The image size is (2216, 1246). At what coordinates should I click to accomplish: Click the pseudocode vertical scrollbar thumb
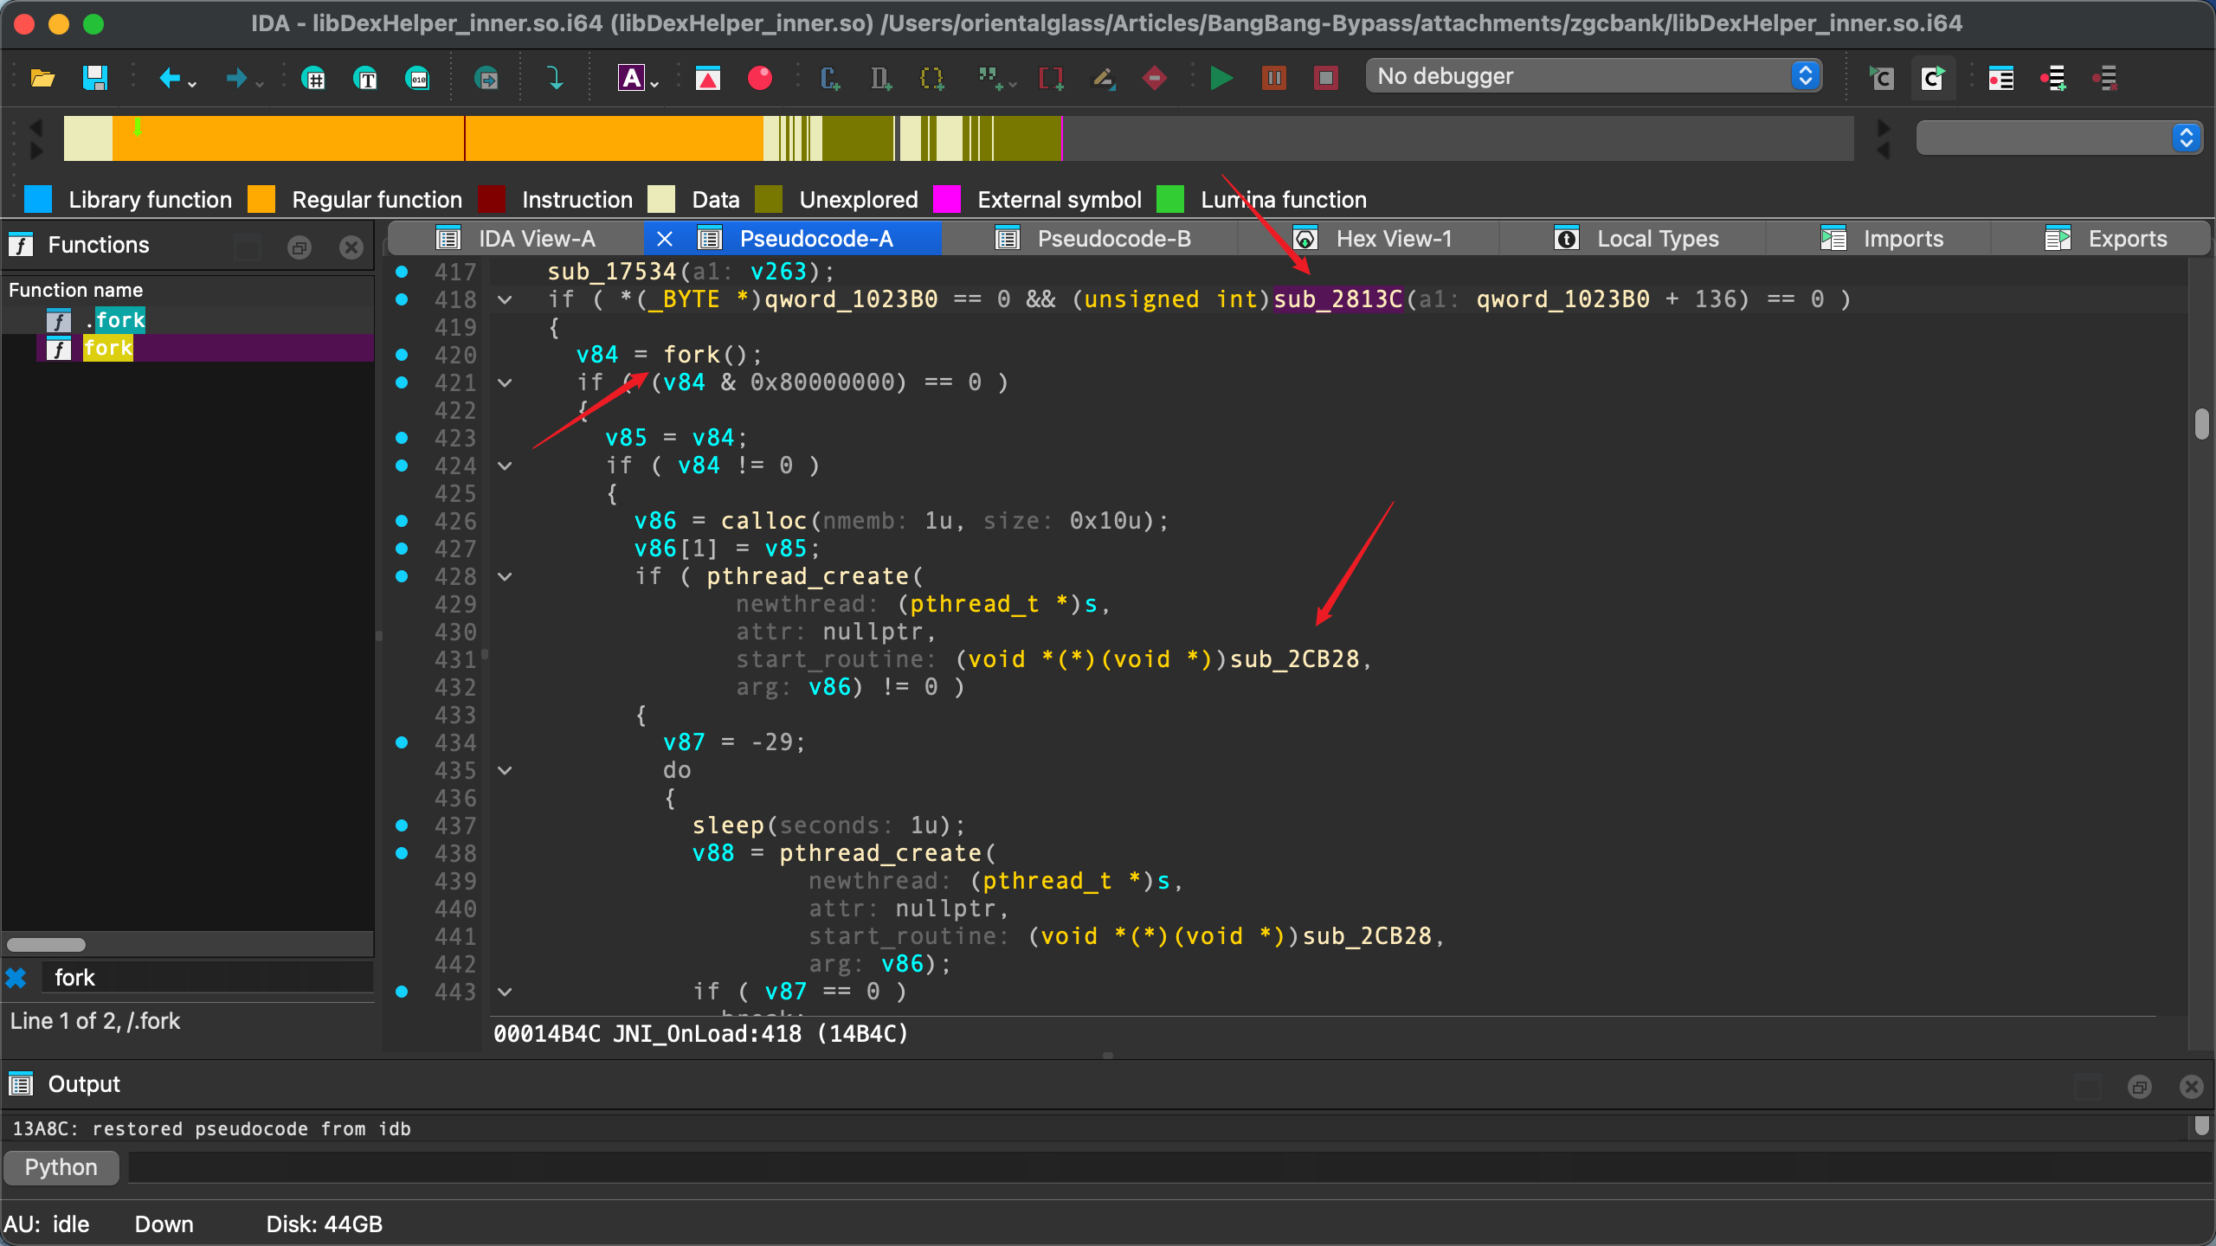[2202, 424]
